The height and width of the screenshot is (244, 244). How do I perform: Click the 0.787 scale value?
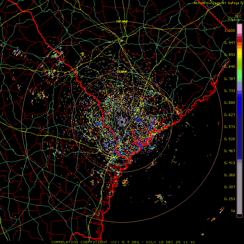[x=230, y=79]
